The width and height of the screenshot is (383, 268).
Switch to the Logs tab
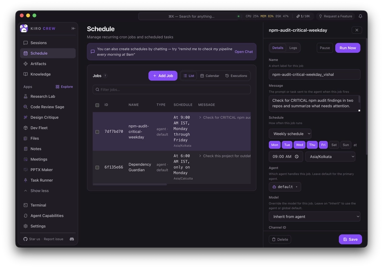(293, 48)
